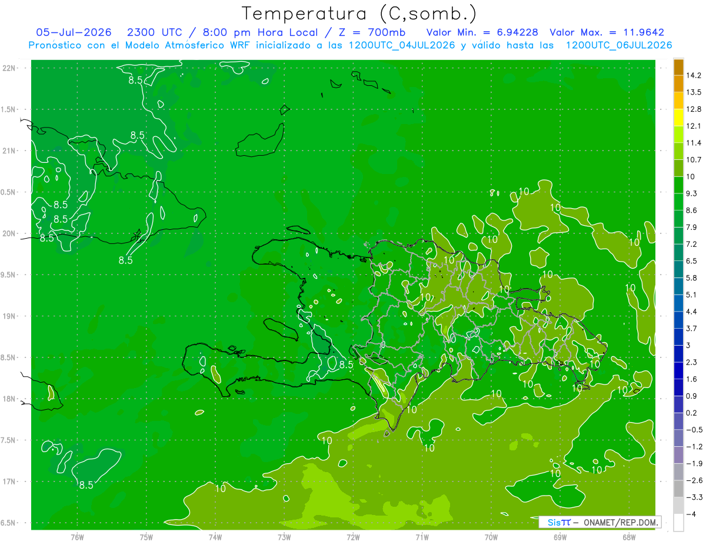706x545 pixels.
Task: Click the longitude label '72W'
Action: coord(353,537)
